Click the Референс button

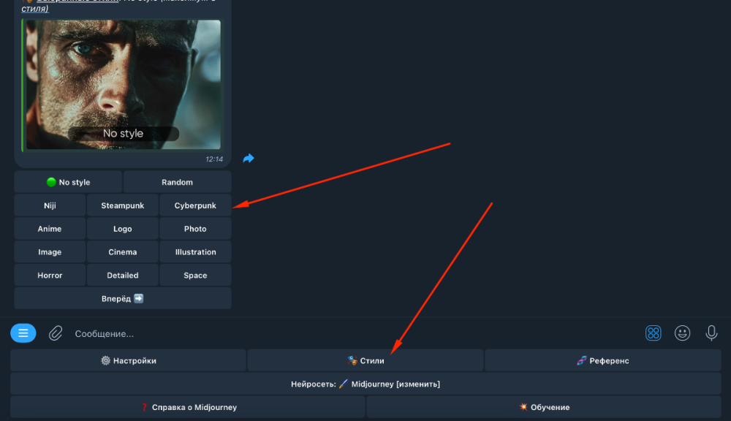click(x=602, y=360)
